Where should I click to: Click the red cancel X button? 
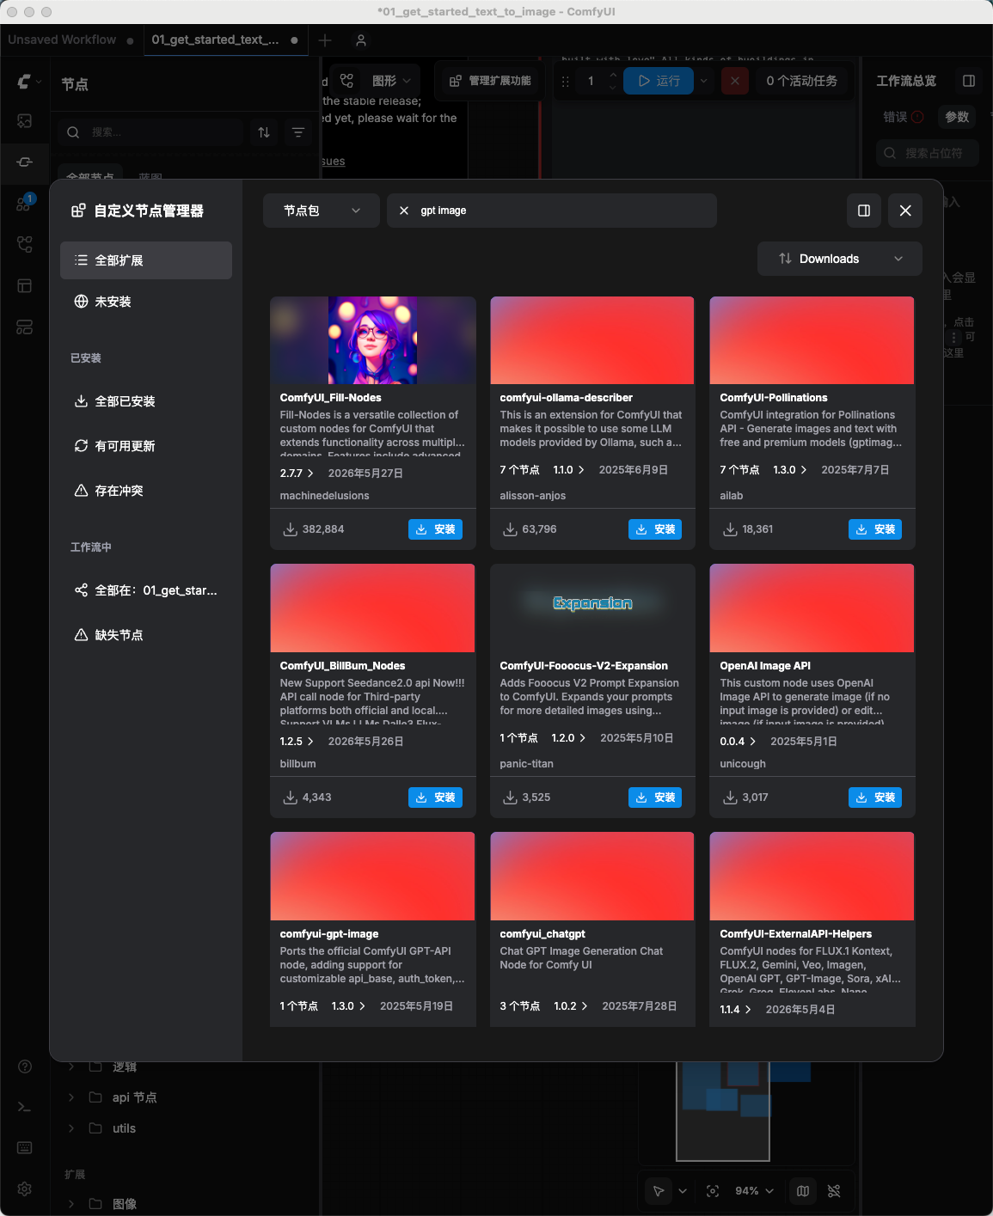tap(734, 81)
